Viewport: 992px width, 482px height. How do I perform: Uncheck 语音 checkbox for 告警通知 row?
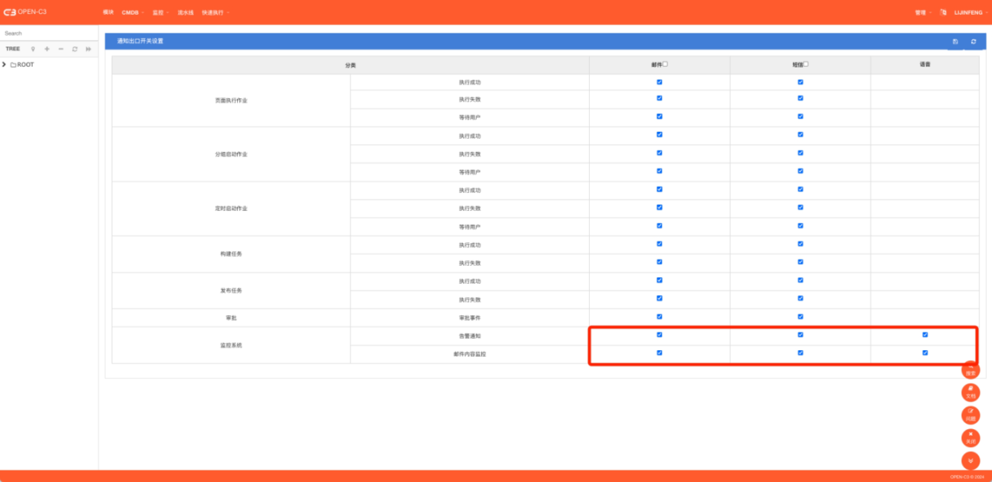tap(925, 335)
